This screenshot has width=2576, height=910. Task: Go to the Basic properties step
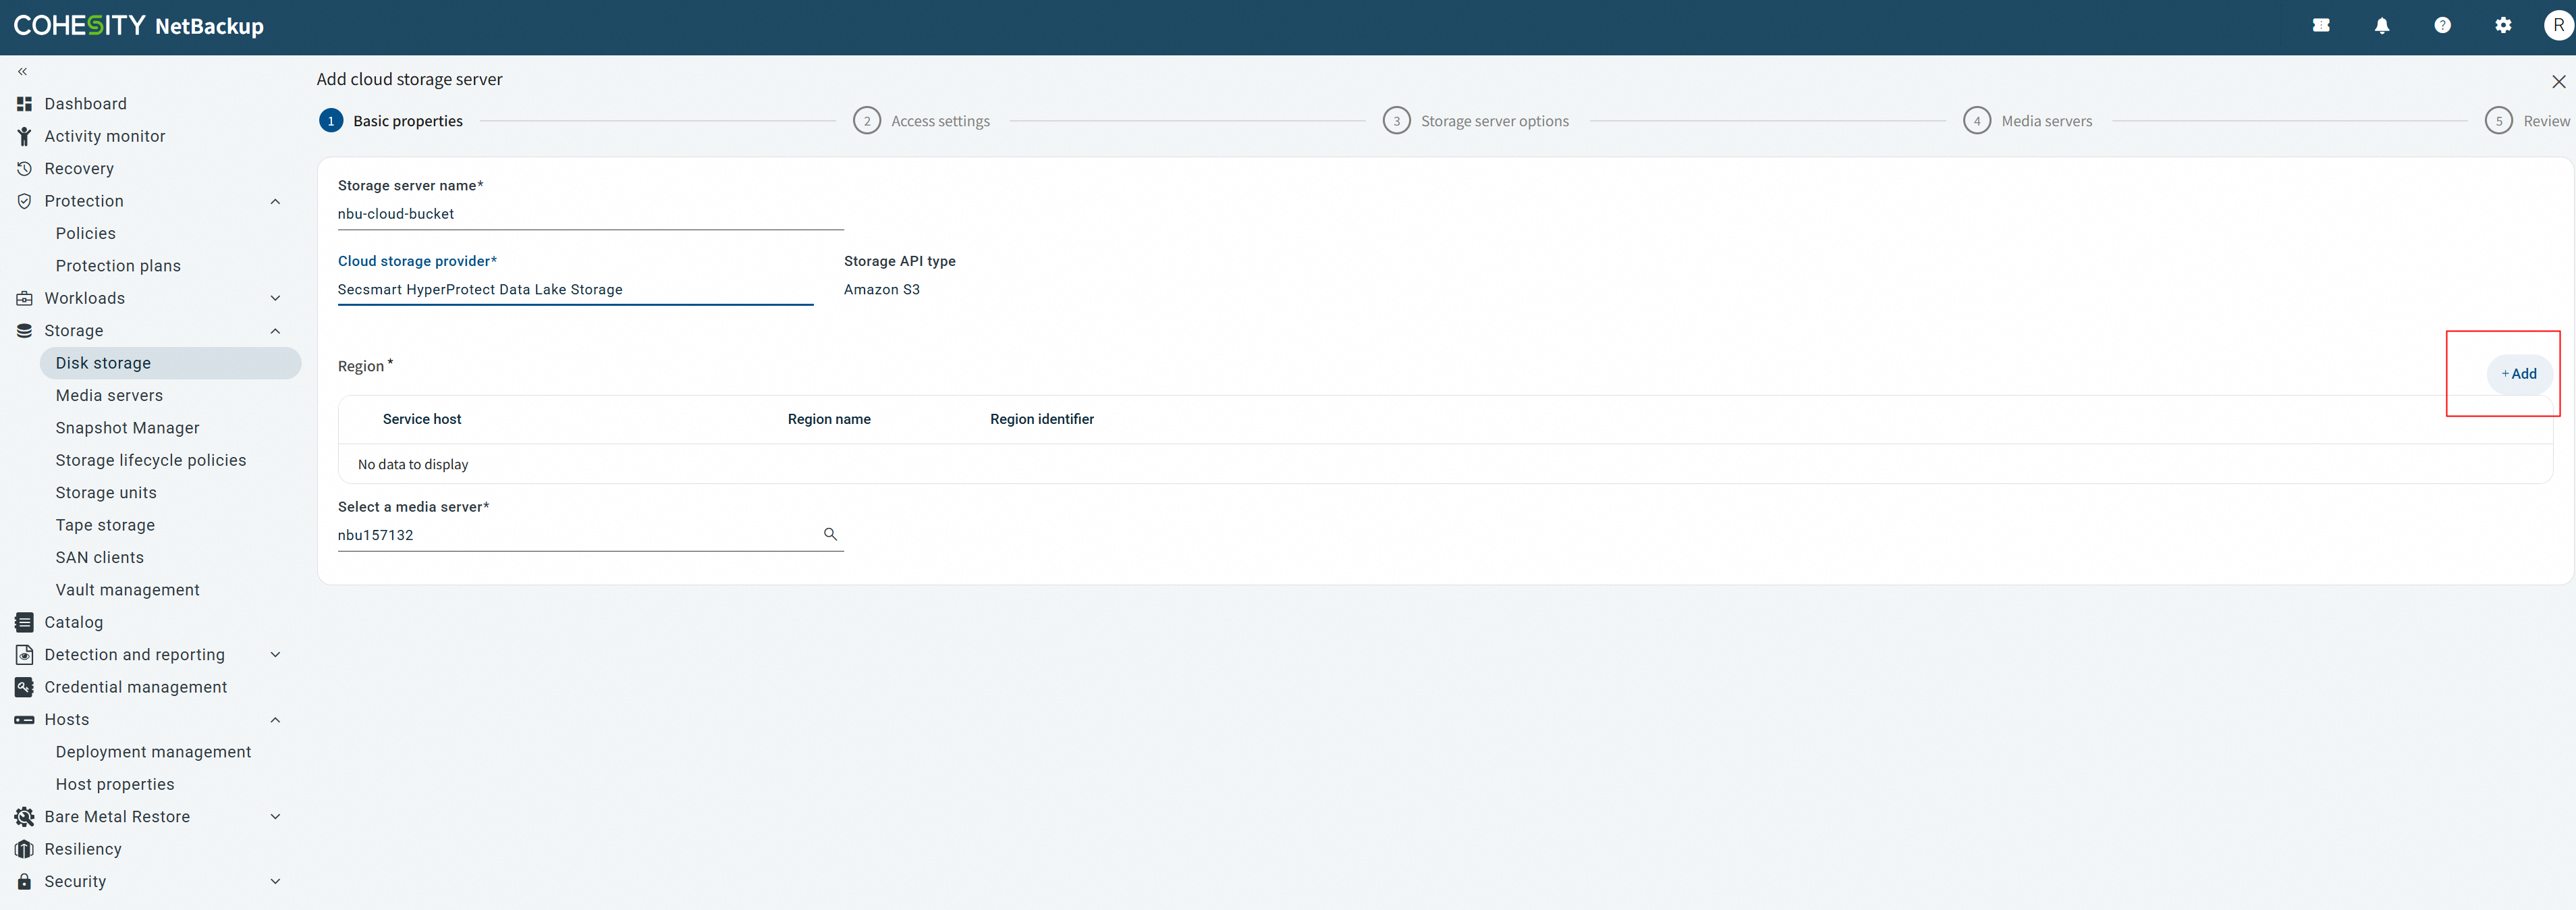tap(391, 121)
